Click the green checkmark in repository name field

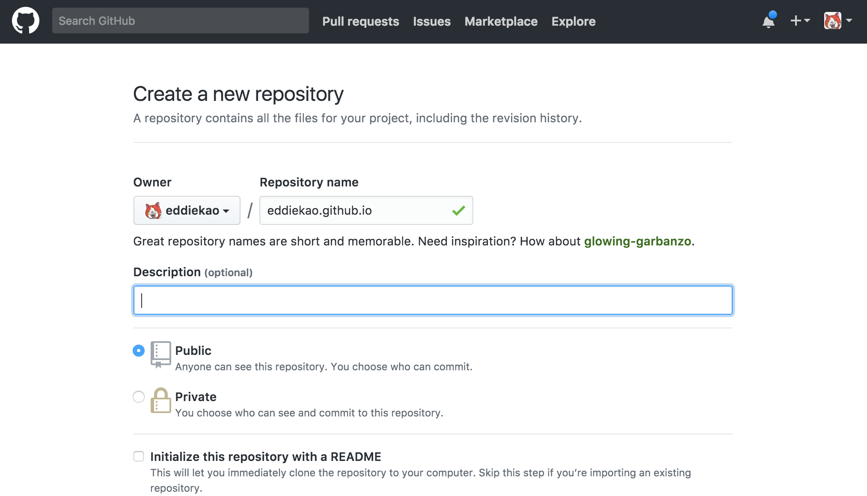click(458, 210)
